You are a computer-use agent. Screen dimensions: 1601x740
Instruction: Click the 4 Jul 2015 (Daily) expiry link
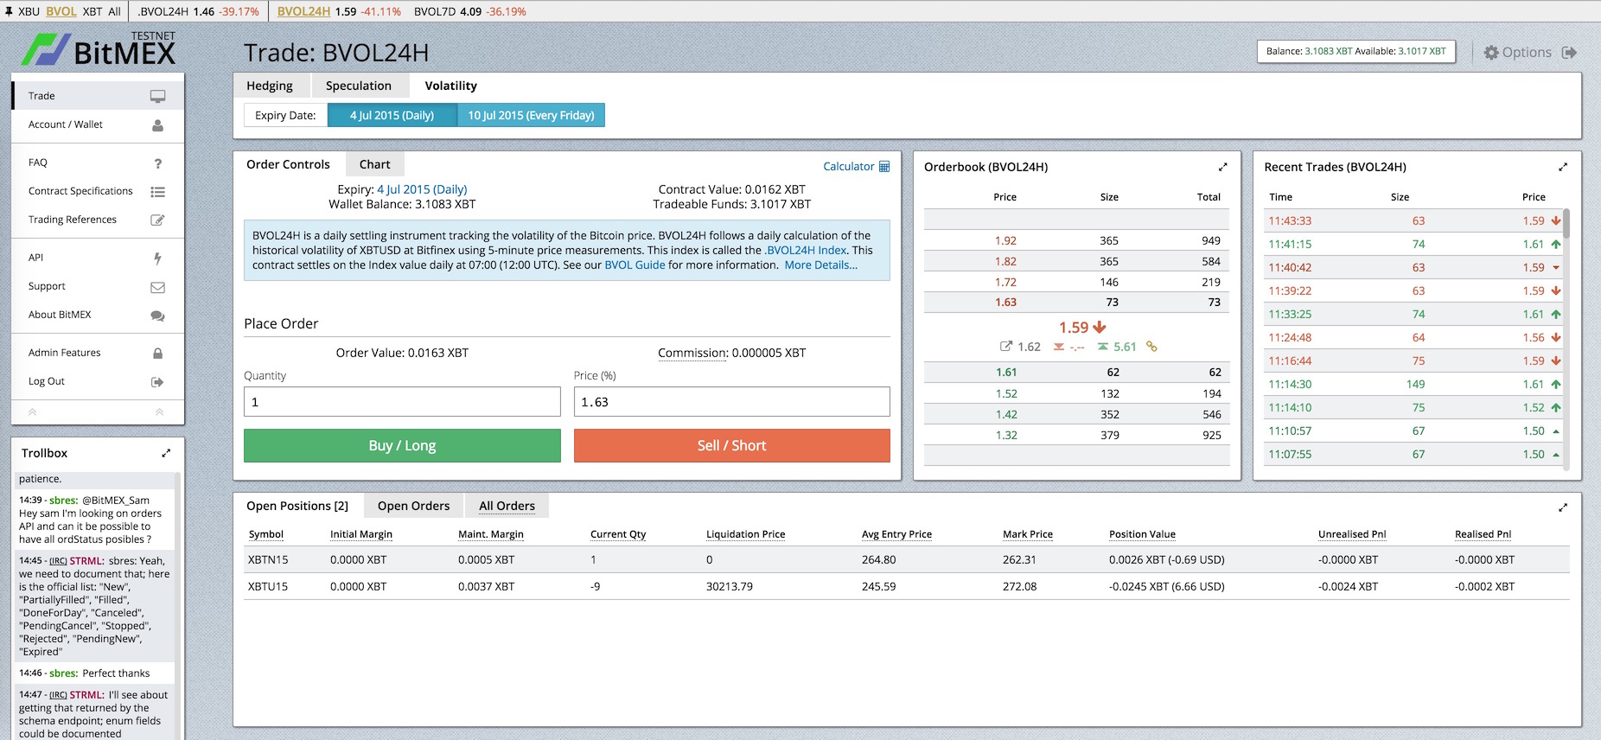pos(422,189)
